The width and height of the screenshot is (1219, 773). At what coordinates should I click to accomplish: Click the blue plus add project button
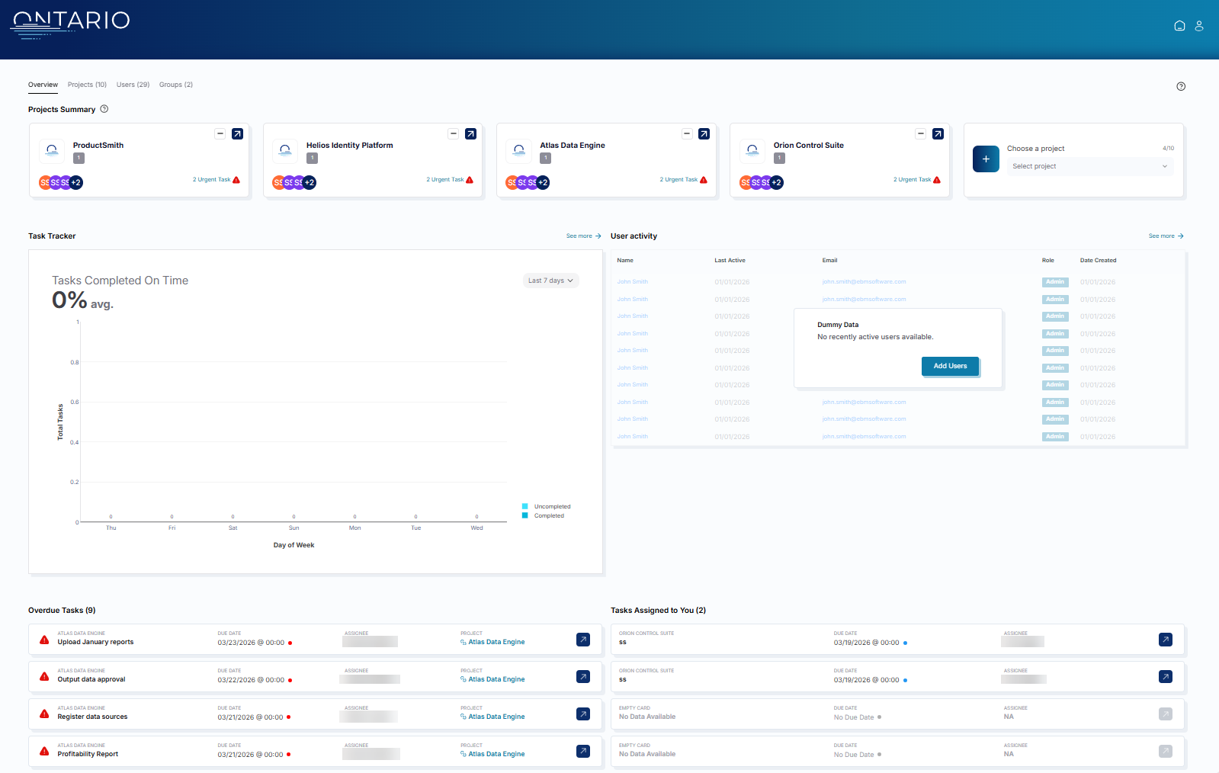pos(986,159)
